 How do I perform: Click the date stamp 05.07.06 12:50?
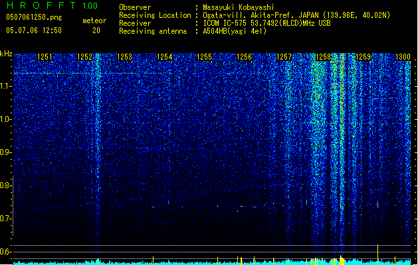pyautogui.click(x=34, y=30)
